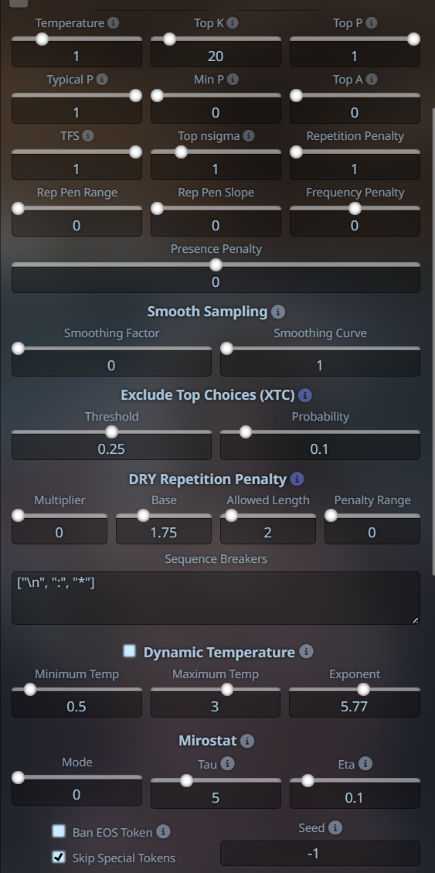435x873 pixels.
Task: Click the Temperature info icon
Action: [x=113, y=23]
